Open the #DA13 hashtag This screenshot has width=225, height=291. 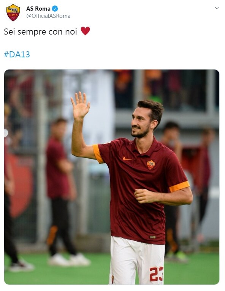click(17, 54)
